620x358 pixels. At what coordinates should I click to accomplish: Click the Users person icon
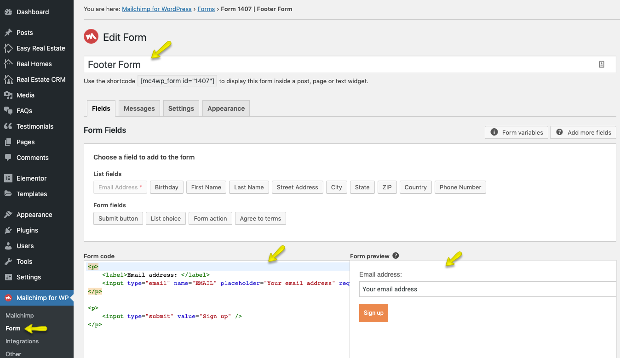[8, 246]
